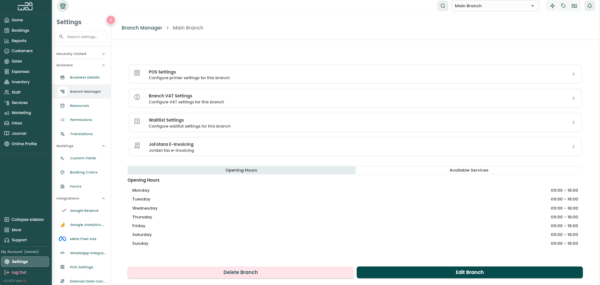Click the search magnifier icon in header
Image resolution: width=600 pixels, height=285 pixels.
click(x=443, y=6)
